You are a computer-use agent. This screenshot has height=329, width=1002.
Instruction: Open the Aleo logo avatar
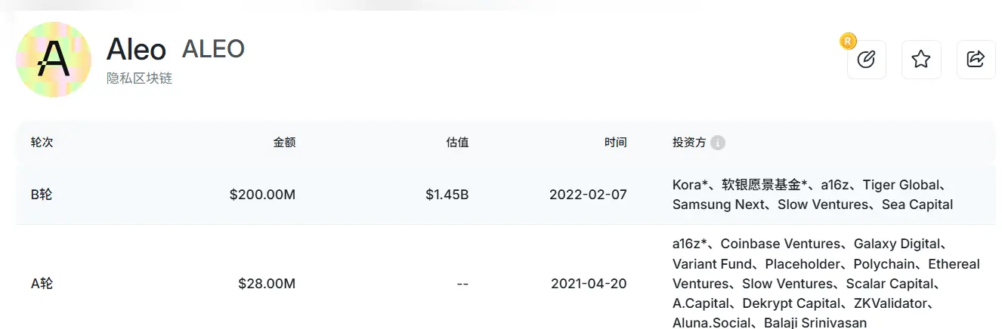(54, 60)
